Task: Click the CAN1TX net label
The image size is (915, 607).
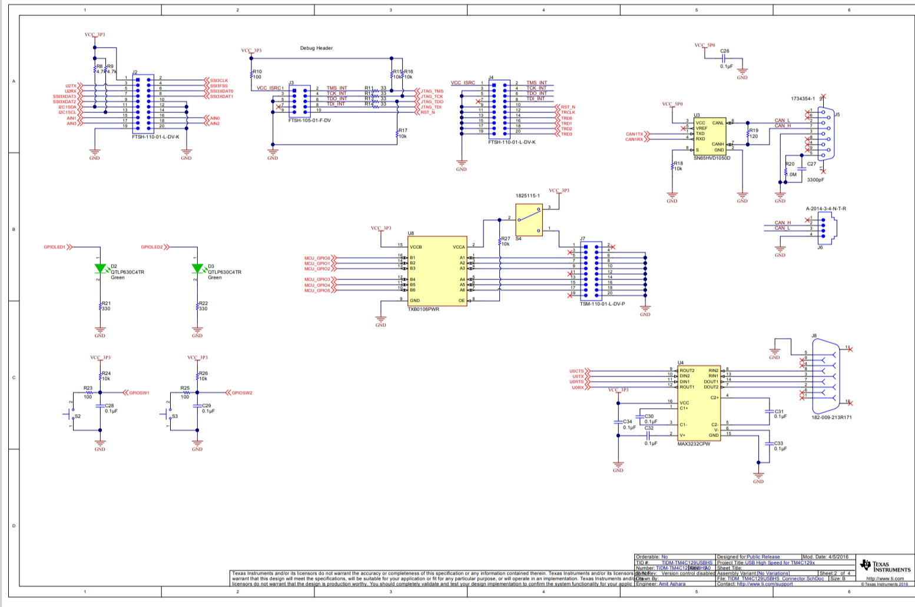Action: [634, 134]
